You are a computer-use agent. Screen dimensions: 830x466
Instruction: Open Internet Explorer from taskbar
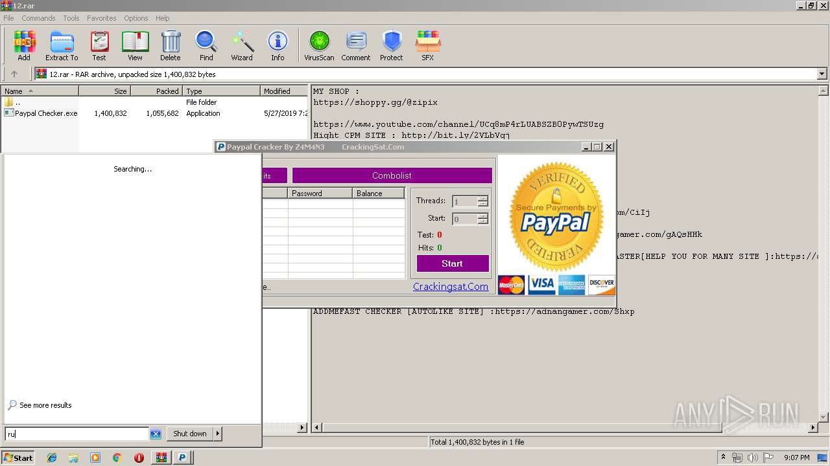(52, 458)
